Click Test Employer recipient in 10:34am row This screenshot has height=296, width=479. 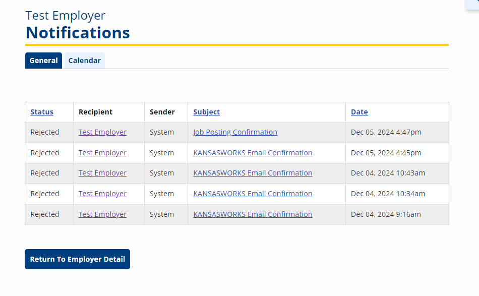(102, 194)
